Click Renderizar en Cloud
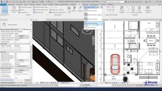 pyautogui.click(x=56, y=10)
